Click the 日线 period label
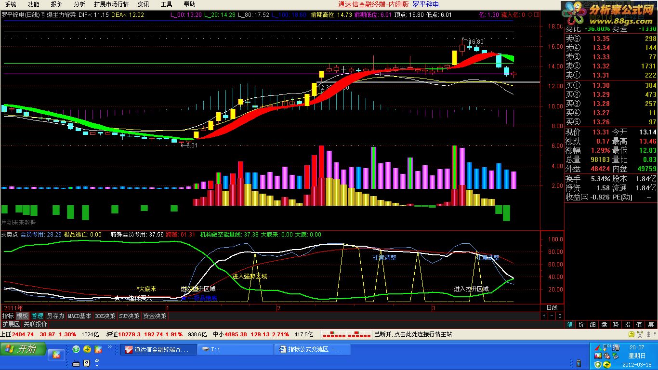 552,307
